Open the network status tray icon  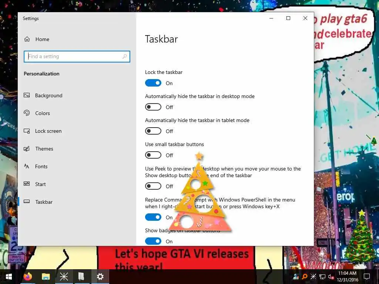click(322, 277)
